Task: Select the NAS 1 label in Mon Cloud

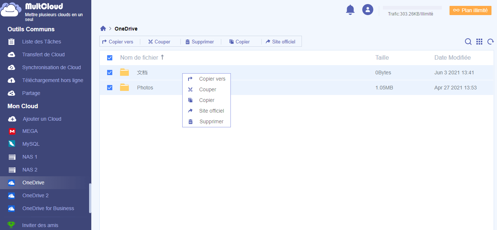Action: tap(30, 157)
